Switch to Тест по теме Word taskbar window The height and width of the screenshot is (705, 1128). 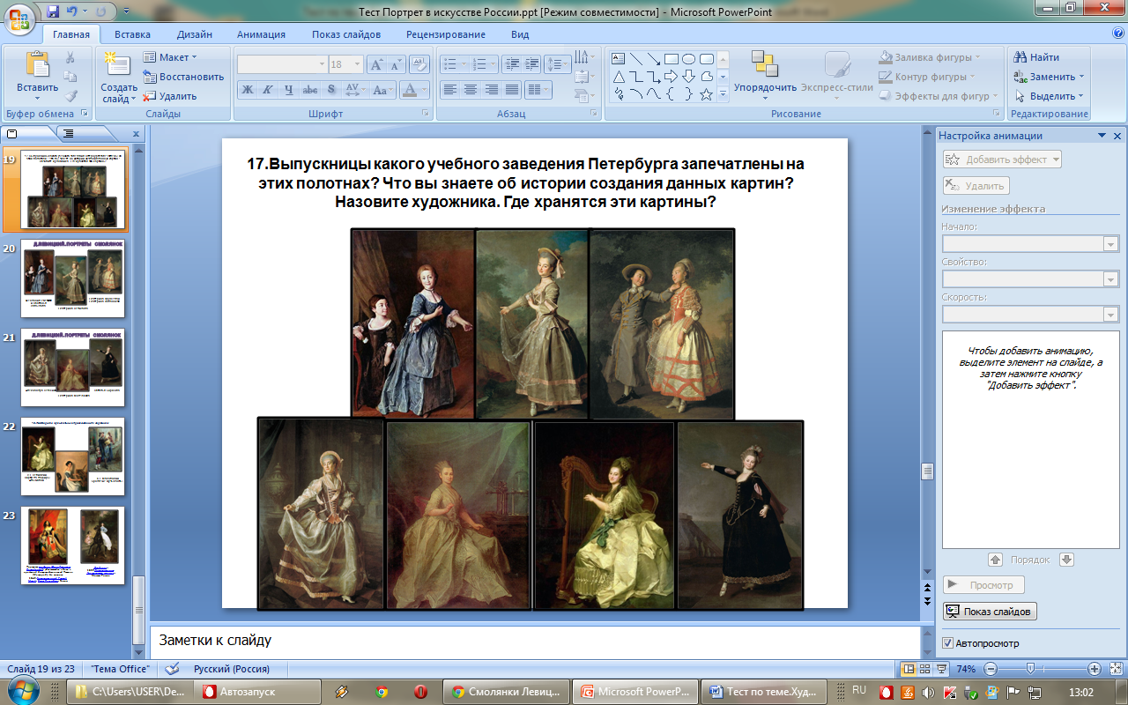(764, 692)
